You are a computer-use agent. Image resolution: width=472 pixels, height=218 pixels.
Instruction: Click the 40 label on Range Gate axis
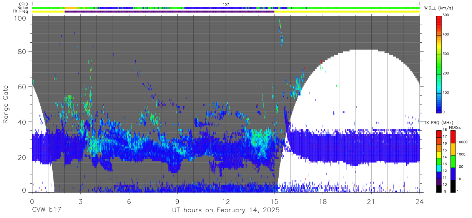tap(22, 122)
